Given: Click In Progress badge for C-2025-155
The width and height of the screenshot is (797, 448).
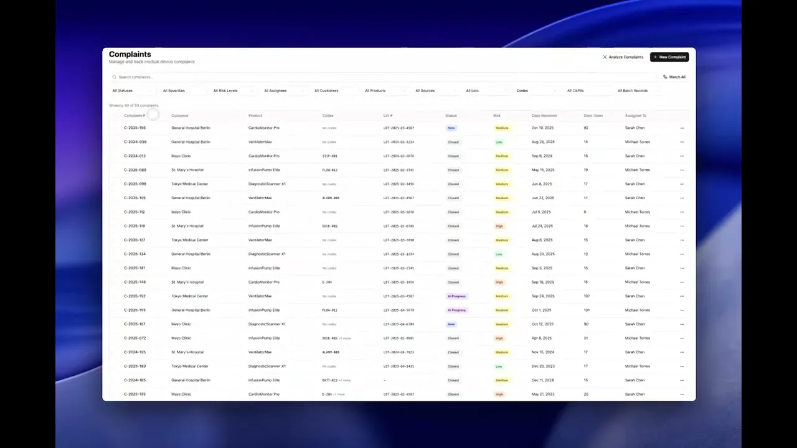Looking at the screenshot, I should pyautogui.click(x=456, y=310).
